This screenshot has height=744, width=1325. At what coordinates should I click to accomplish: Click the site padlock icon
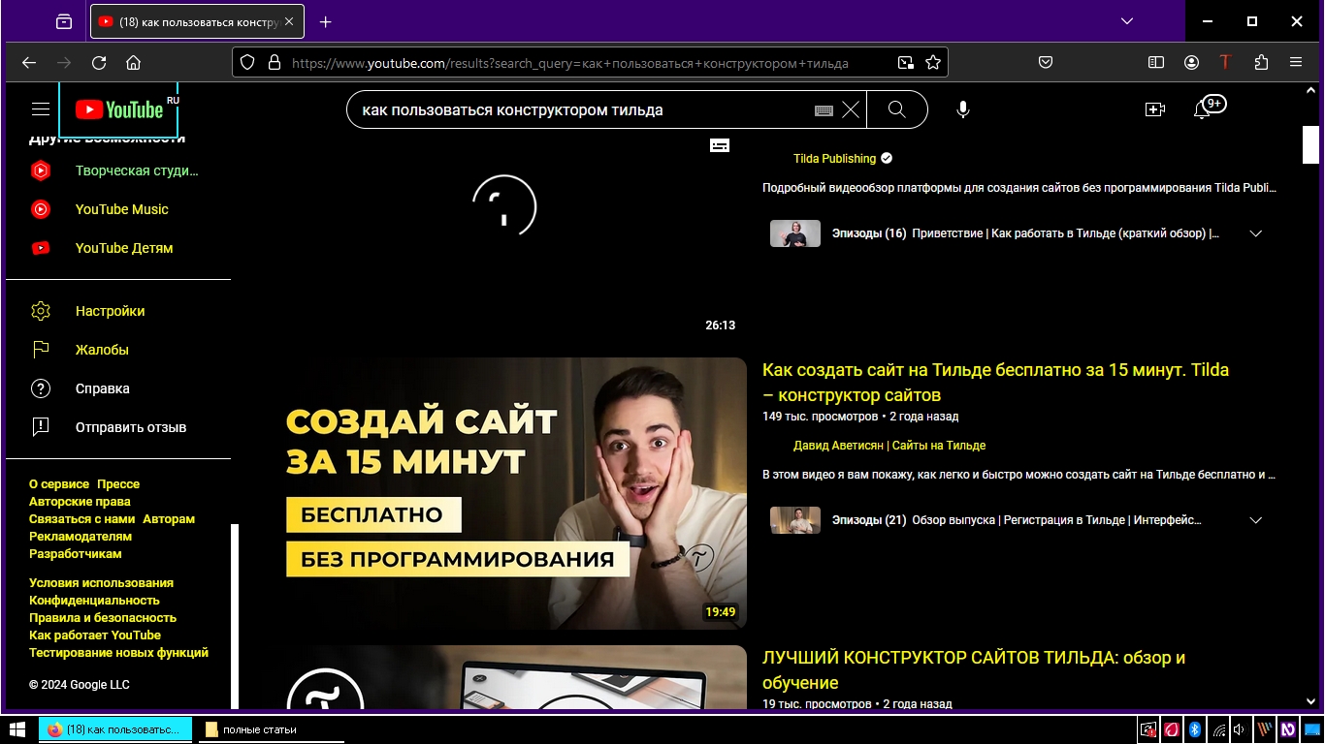[x=274, y=62]
